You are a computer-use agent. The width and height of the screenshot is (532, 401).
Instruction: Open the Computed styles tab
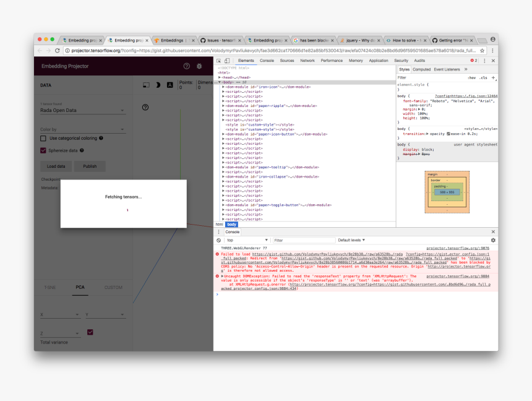click(421, 69)
